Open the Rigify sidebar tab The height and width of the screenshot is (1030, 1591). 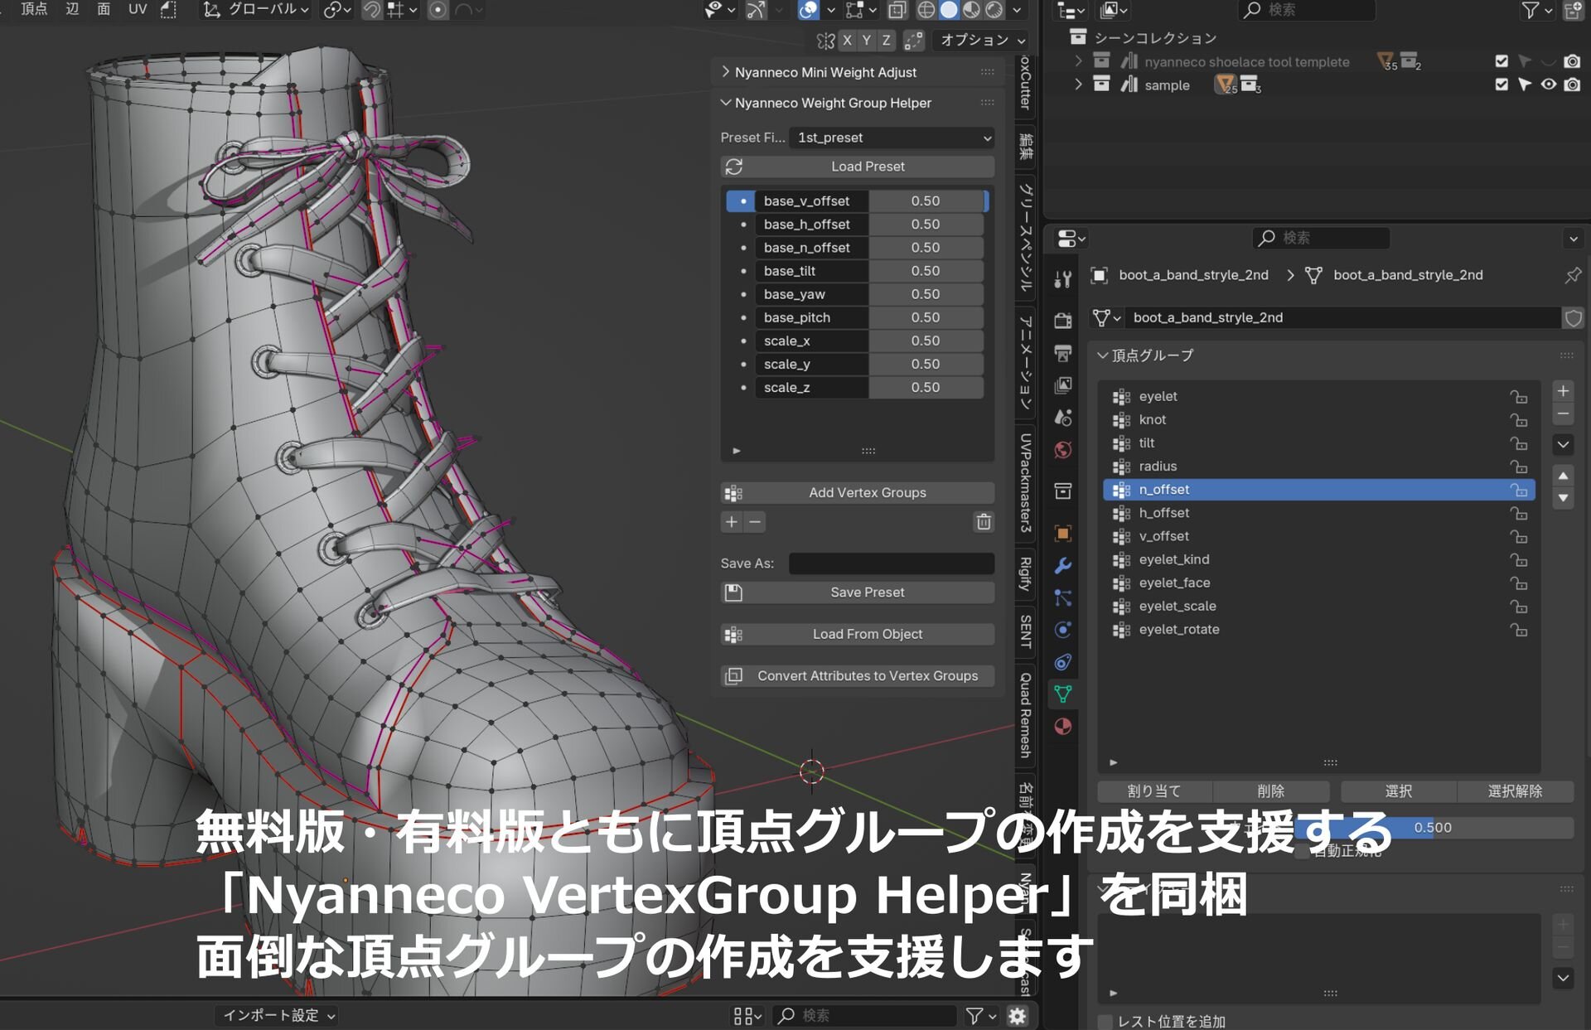pyautogui.click(x=1026, y=573)
